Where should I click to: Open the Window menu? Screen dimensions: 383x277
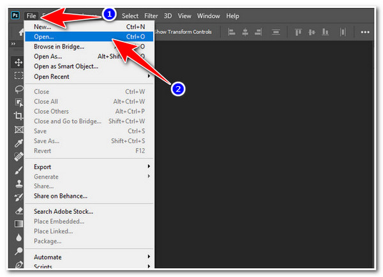[208, 16]
